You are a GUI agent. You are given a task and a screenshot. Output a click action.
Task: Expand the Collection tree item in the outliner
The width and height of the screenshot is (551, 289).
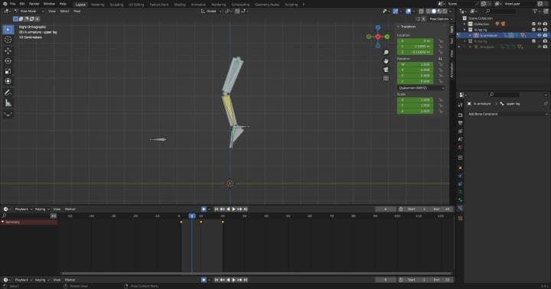coord(465,24)
